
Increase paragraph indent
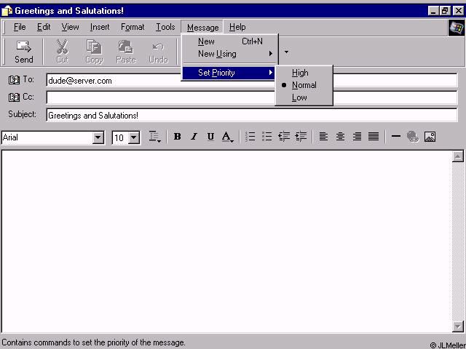tap(301, 137)
